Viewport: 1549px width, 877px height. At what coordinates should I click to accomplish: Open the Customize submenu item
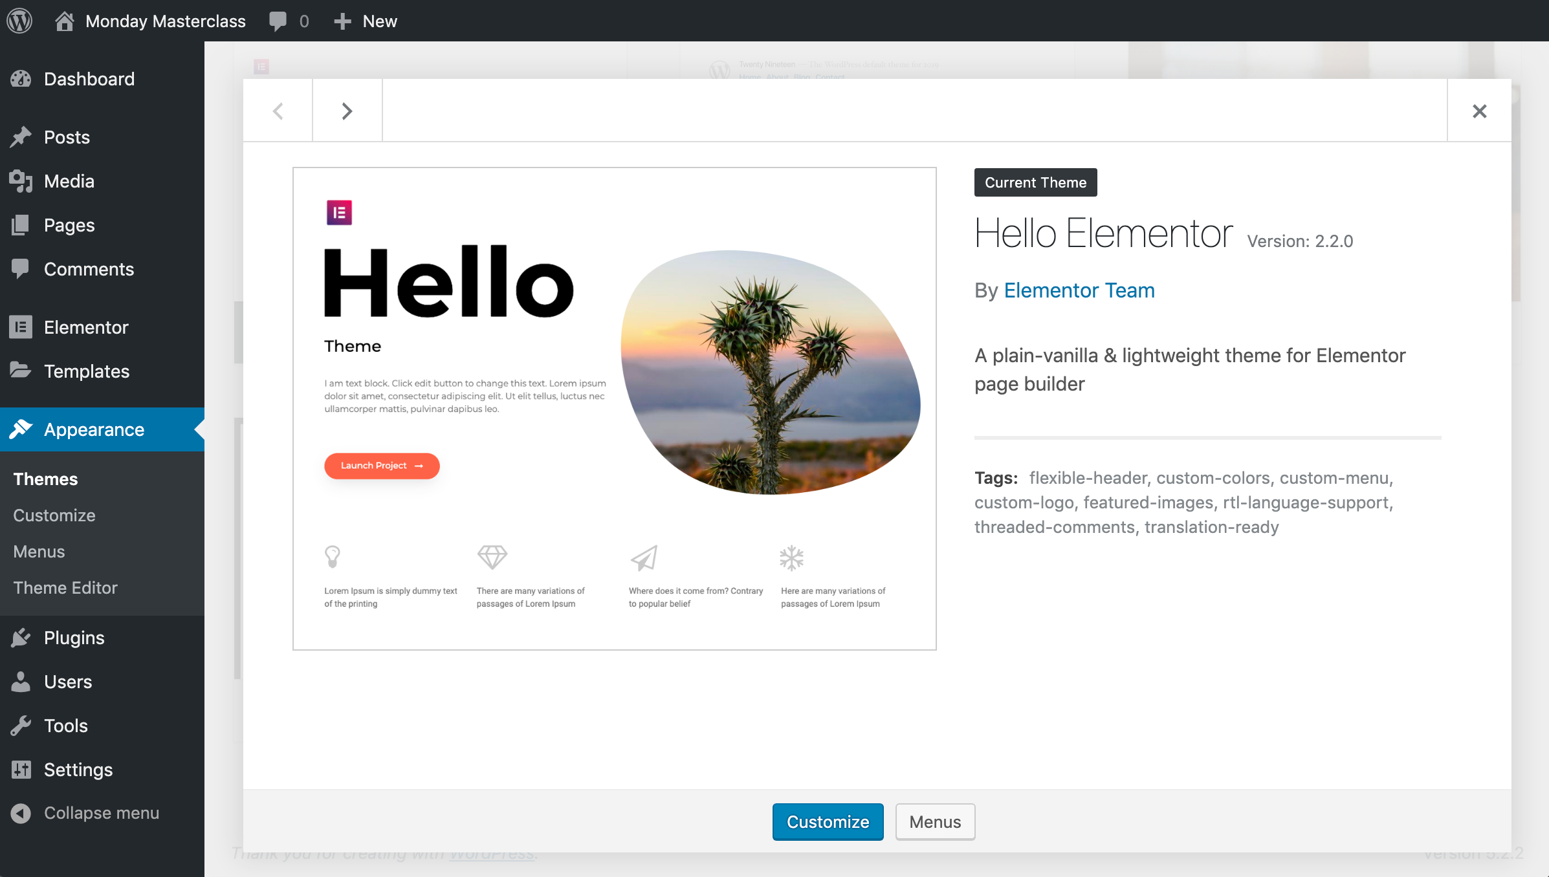pyautogui.click(x=54, y=515)
